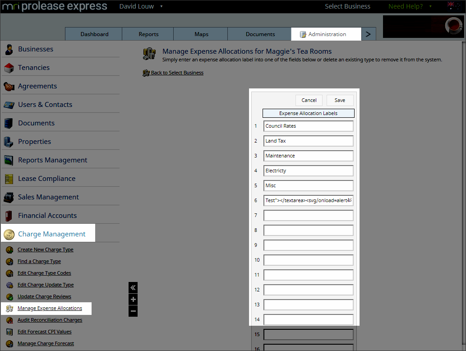Open the Need Help dropdown arrow
The width and height of the screenshot is (466, 351).
coord(430,6)
